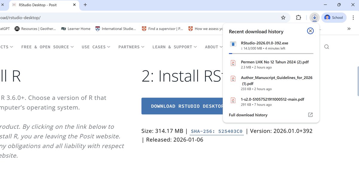Click the 'Version: 2026.01.0+392' text
The width and height of the screenshot is (359, 170).
tap(281, 131)
